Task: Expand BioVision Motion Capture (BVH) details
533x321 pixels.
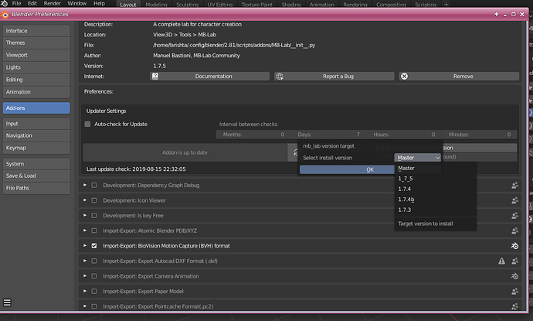Action: point(85,246)
